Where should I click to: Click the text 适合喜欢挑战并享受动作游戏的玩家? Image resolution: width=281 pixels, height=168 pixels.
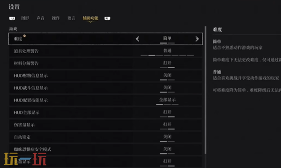coord(246,78)
